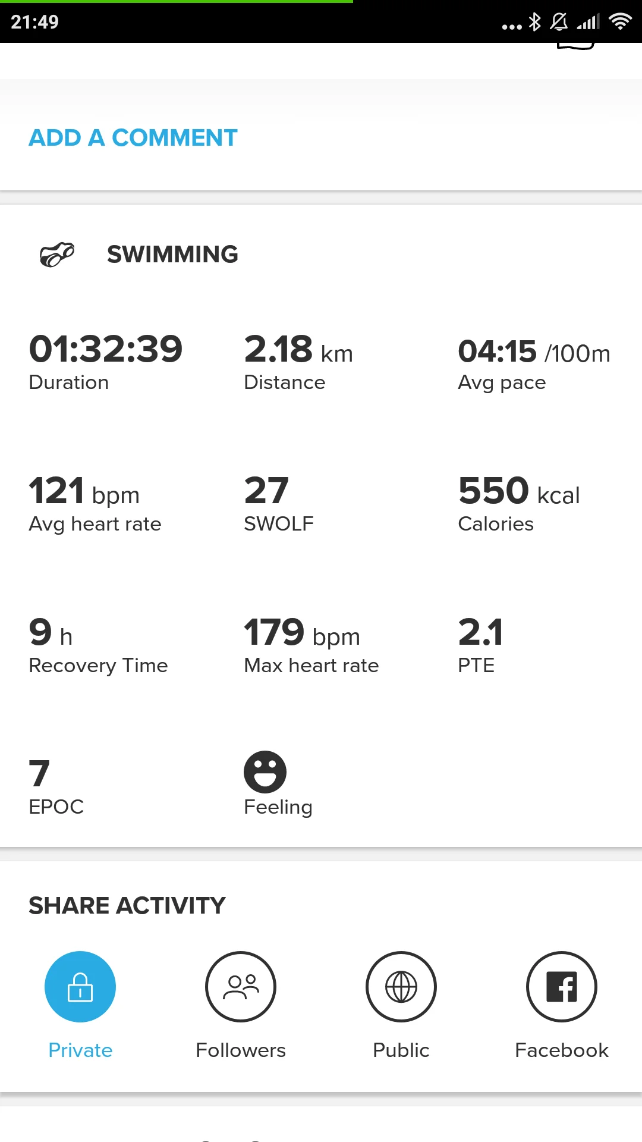Select the Private lock sharing icon
The image size is (642, 1142).
click(x=80, y=987)
